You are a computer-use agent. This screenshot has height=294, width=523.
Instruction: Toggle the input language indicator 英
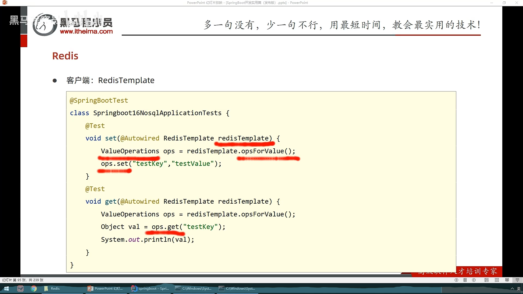pyautogui.click(x=519, y=289)
